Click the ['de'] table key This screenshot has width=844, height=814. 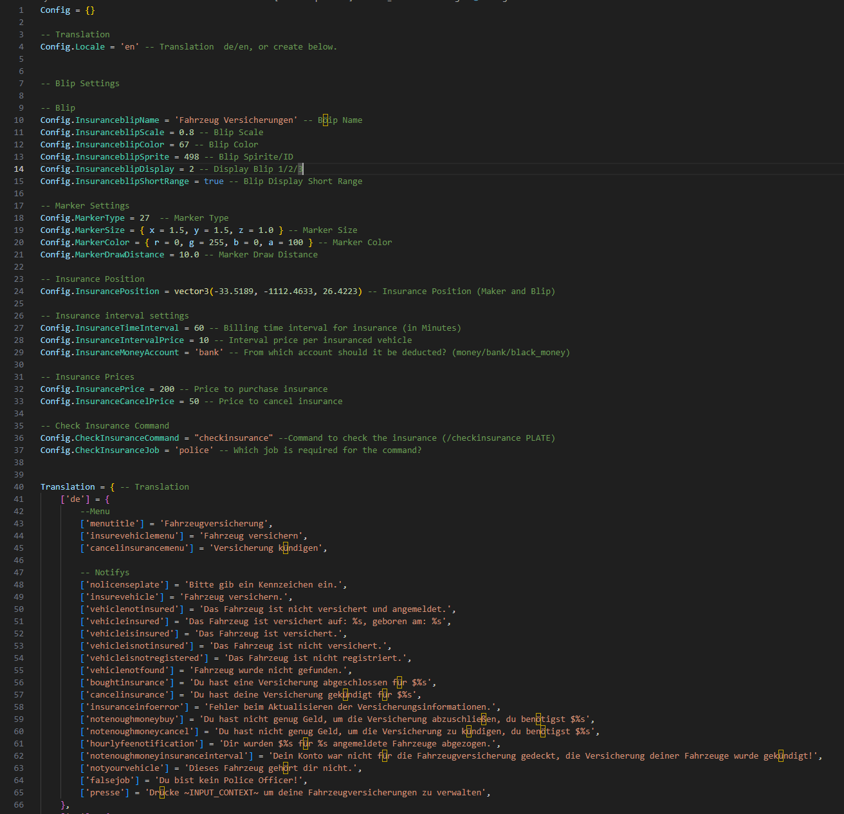(x=75, y=499)
